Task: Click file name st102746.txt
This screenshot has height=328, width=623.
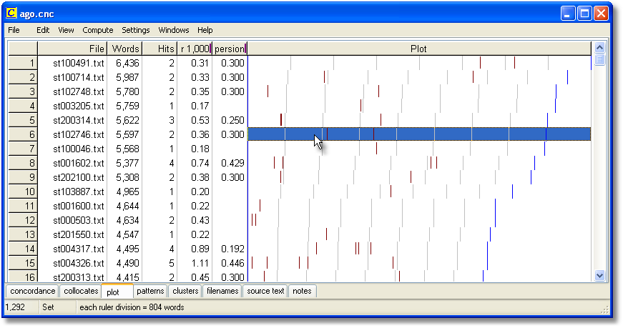Action: 78,134
